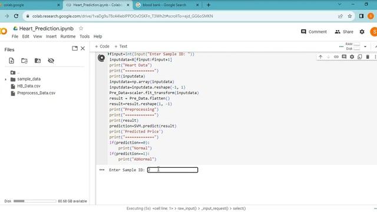The image size is (377, 212).
Task: Bookmark this page with star icon
Action: coord(349,16)
